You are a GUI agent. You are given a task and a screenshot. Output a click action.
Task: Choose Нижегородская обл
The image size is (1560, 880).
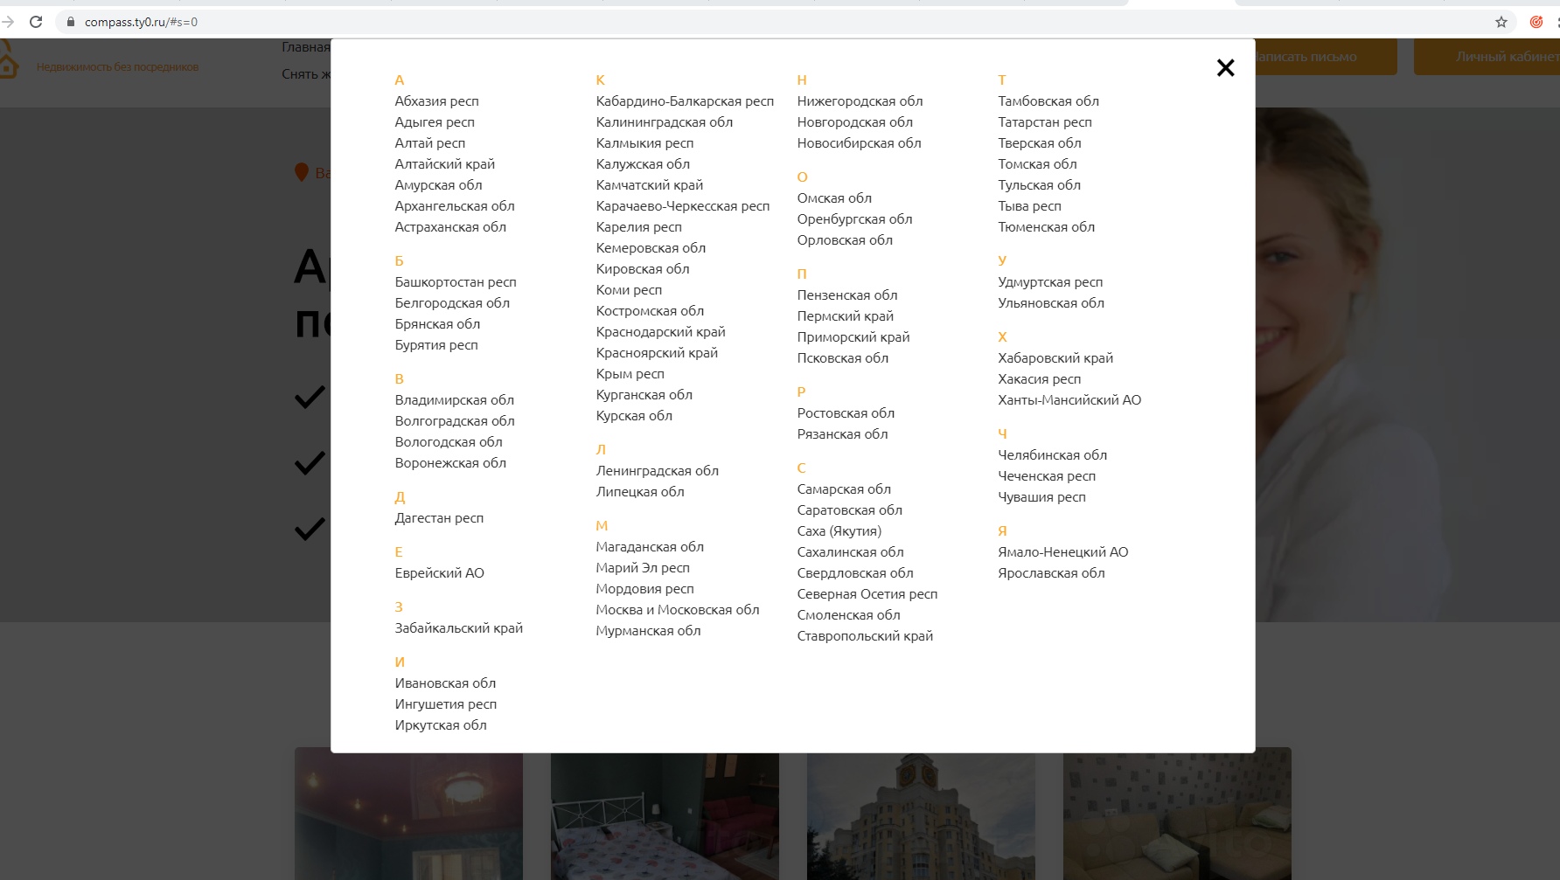point(860,101)
